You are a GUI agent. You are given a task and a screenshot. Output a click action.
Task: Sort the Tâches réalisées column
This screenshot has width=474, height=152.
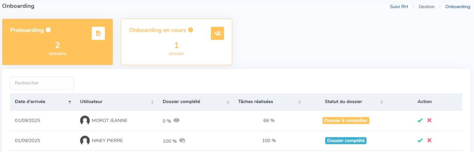pyautogui.click(x=300, y=102)
